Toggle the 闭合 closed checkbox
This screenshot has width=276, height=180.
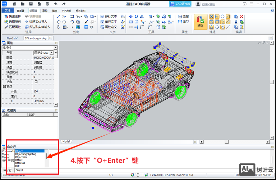(36, 82)
